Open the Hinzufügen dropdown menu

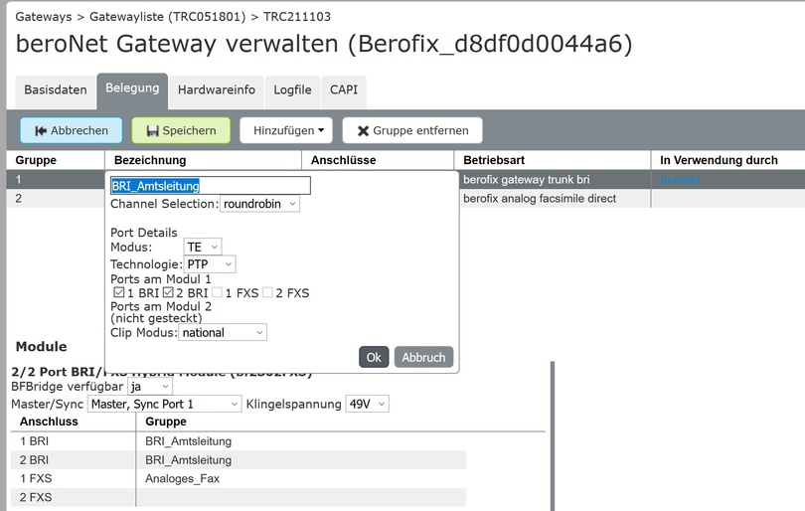pos(286,130)
